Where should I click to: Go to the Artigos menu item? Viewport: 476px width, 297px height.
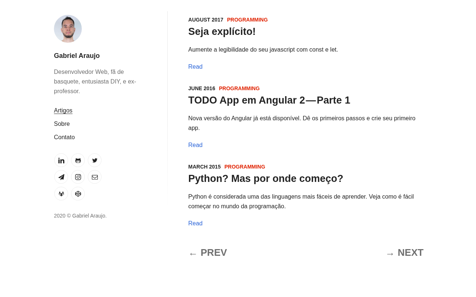(x=63, y=111)
